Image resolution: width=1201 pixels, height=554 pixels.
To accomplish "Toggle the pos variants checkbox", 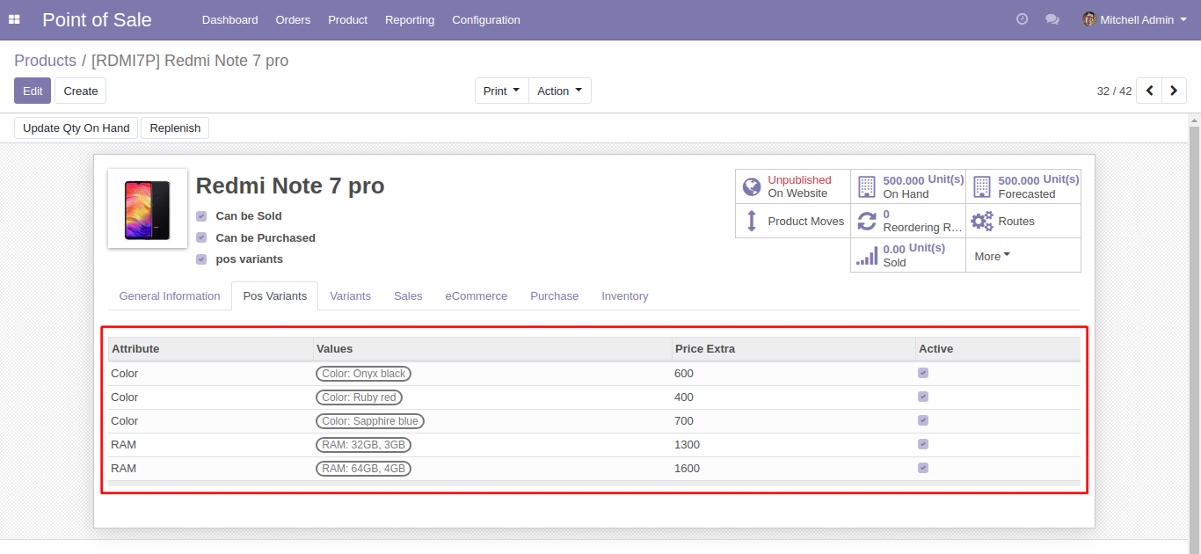I will click(201, 259).
